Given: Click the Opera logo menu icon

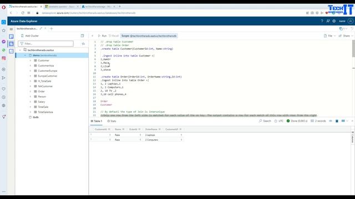Looking at the screenshot, I should click(x=4, y=7).
